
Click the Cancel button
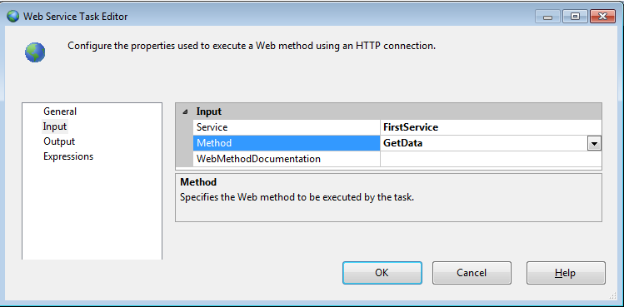(x=472, y=273)
